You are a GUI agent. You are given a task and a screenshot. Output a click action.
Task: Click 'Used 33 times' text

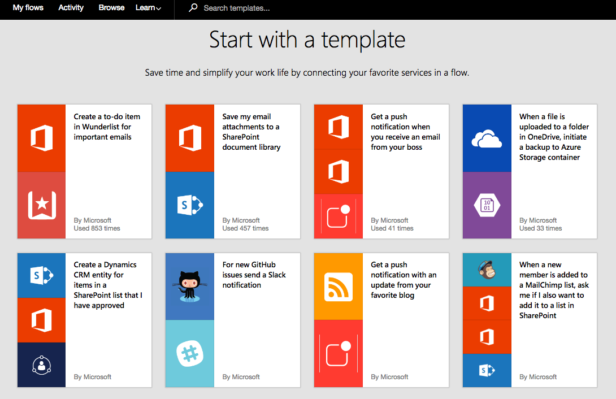pyautogui.click(x=541, y=228)
